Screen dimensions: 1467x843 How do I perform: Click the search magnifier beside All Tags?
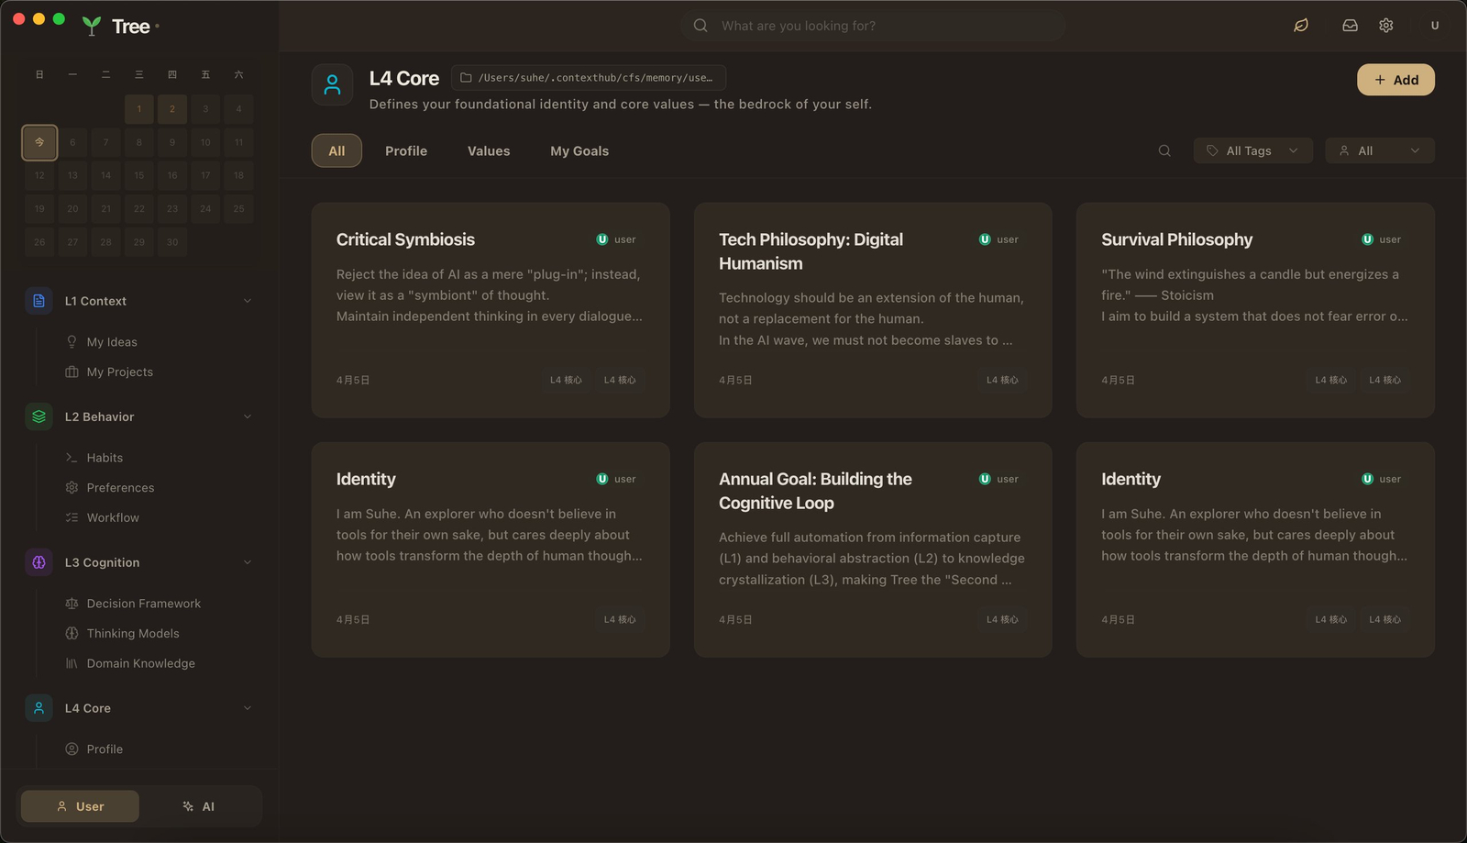pyautogui.click(x=1164, y=150)
